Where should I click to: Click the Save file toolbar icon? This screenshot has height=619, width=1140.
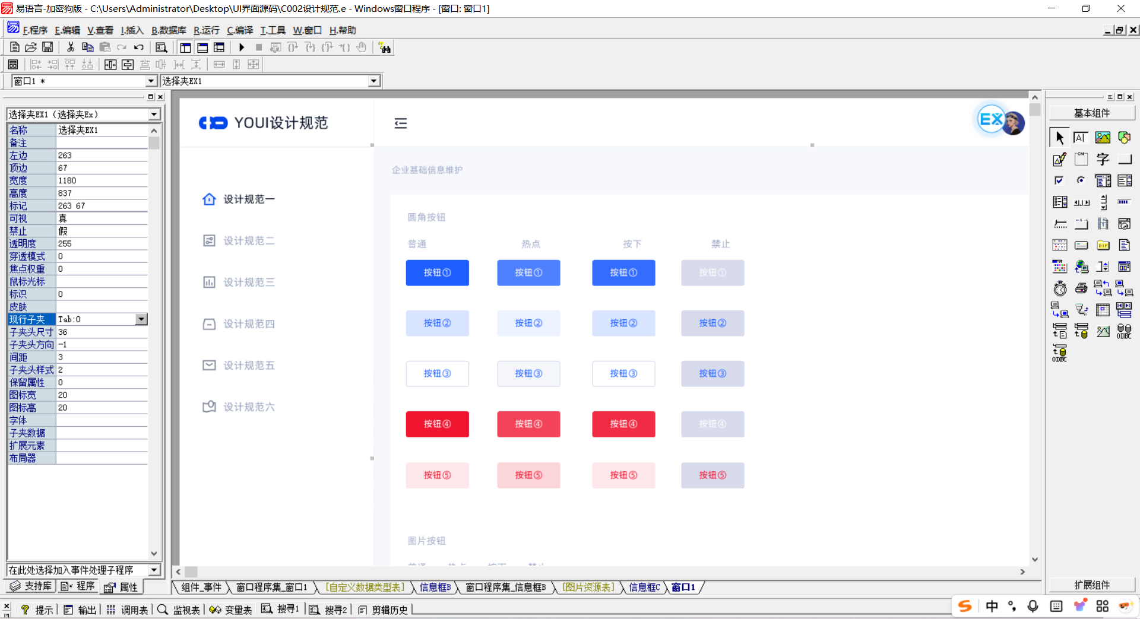click(x=47, y=47)
